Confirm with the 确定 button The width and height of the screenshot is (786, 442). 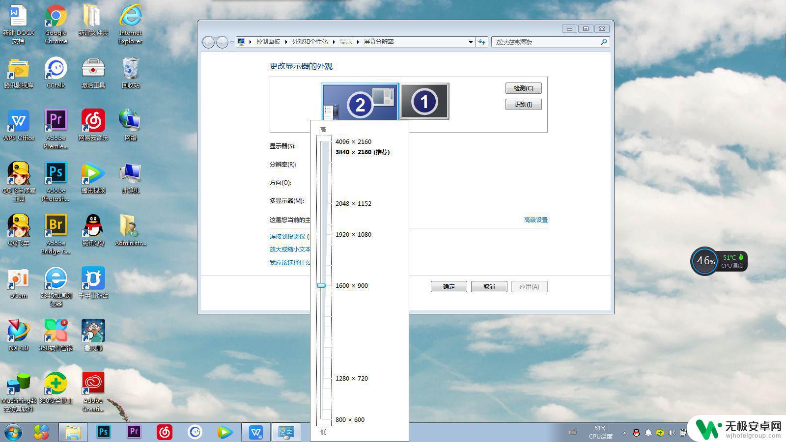tap(449, 287)
